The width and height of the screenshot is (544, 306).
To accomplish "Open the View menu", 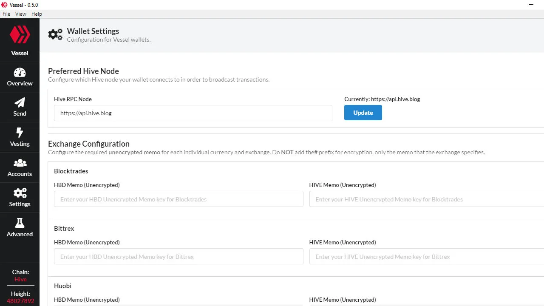I will point(21,14).
